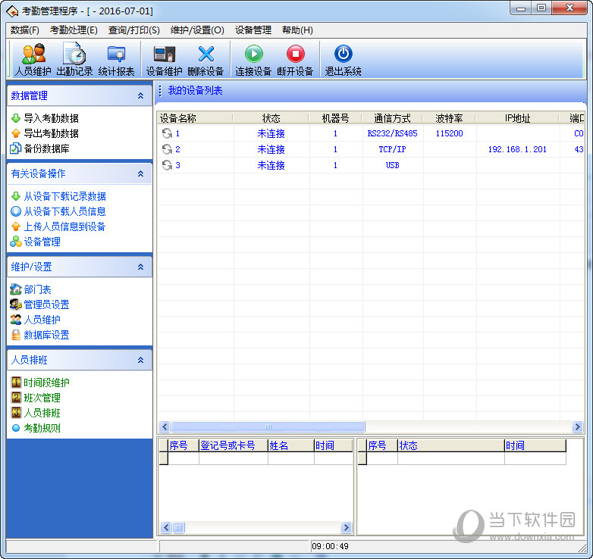The width and height of the screenshot is (593, 559).
Task: Click sidebar 设备管理 colored balls icon
Action: click(x=16, y=242)
